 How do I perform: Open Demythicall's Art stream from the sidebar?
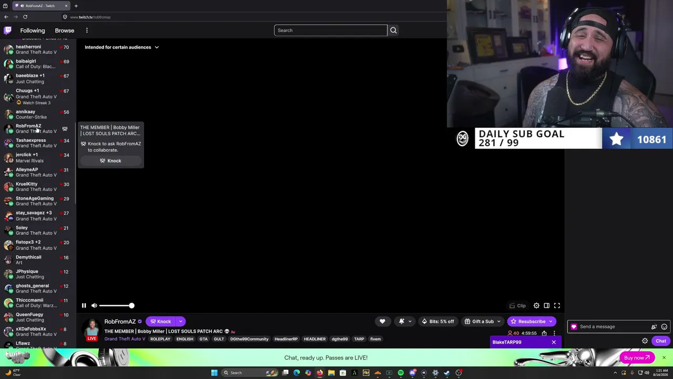(38, 260)
